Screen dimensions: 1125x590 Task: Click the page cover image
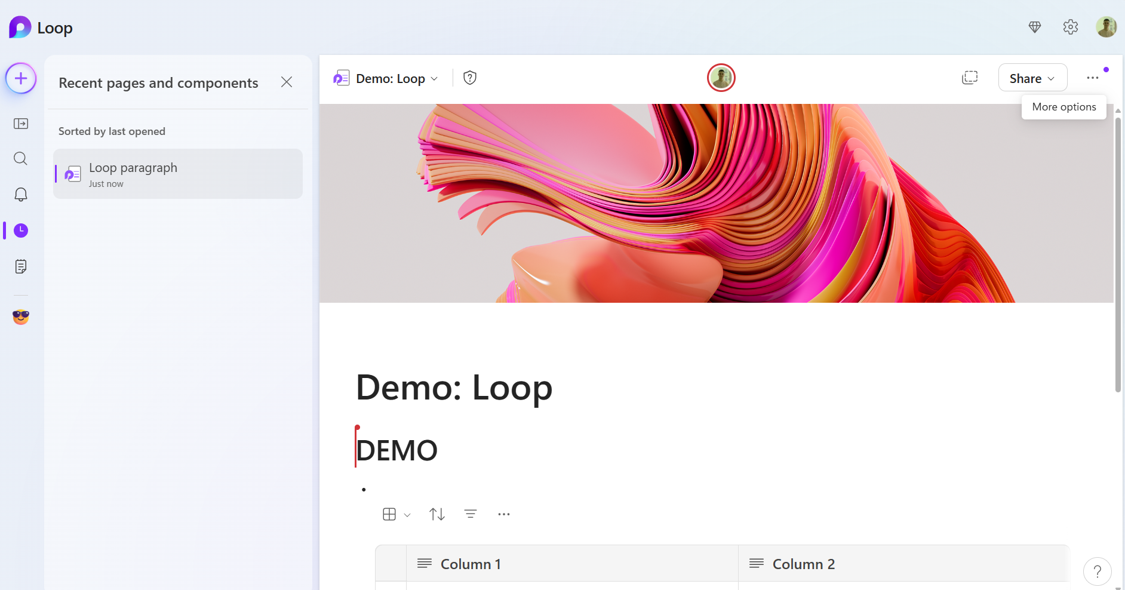click(717, 203)
